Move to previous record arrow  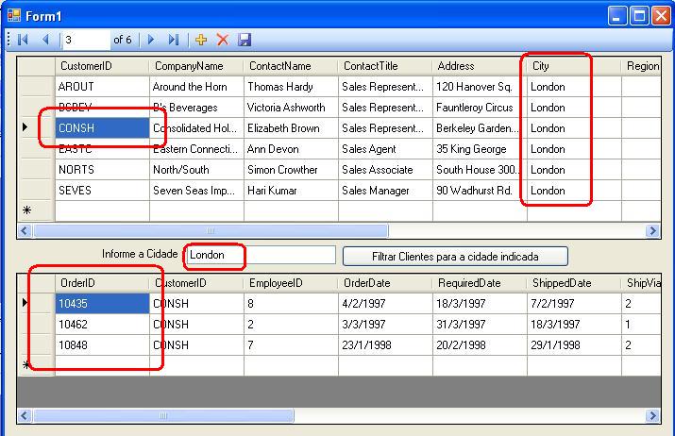pos(44,40)
